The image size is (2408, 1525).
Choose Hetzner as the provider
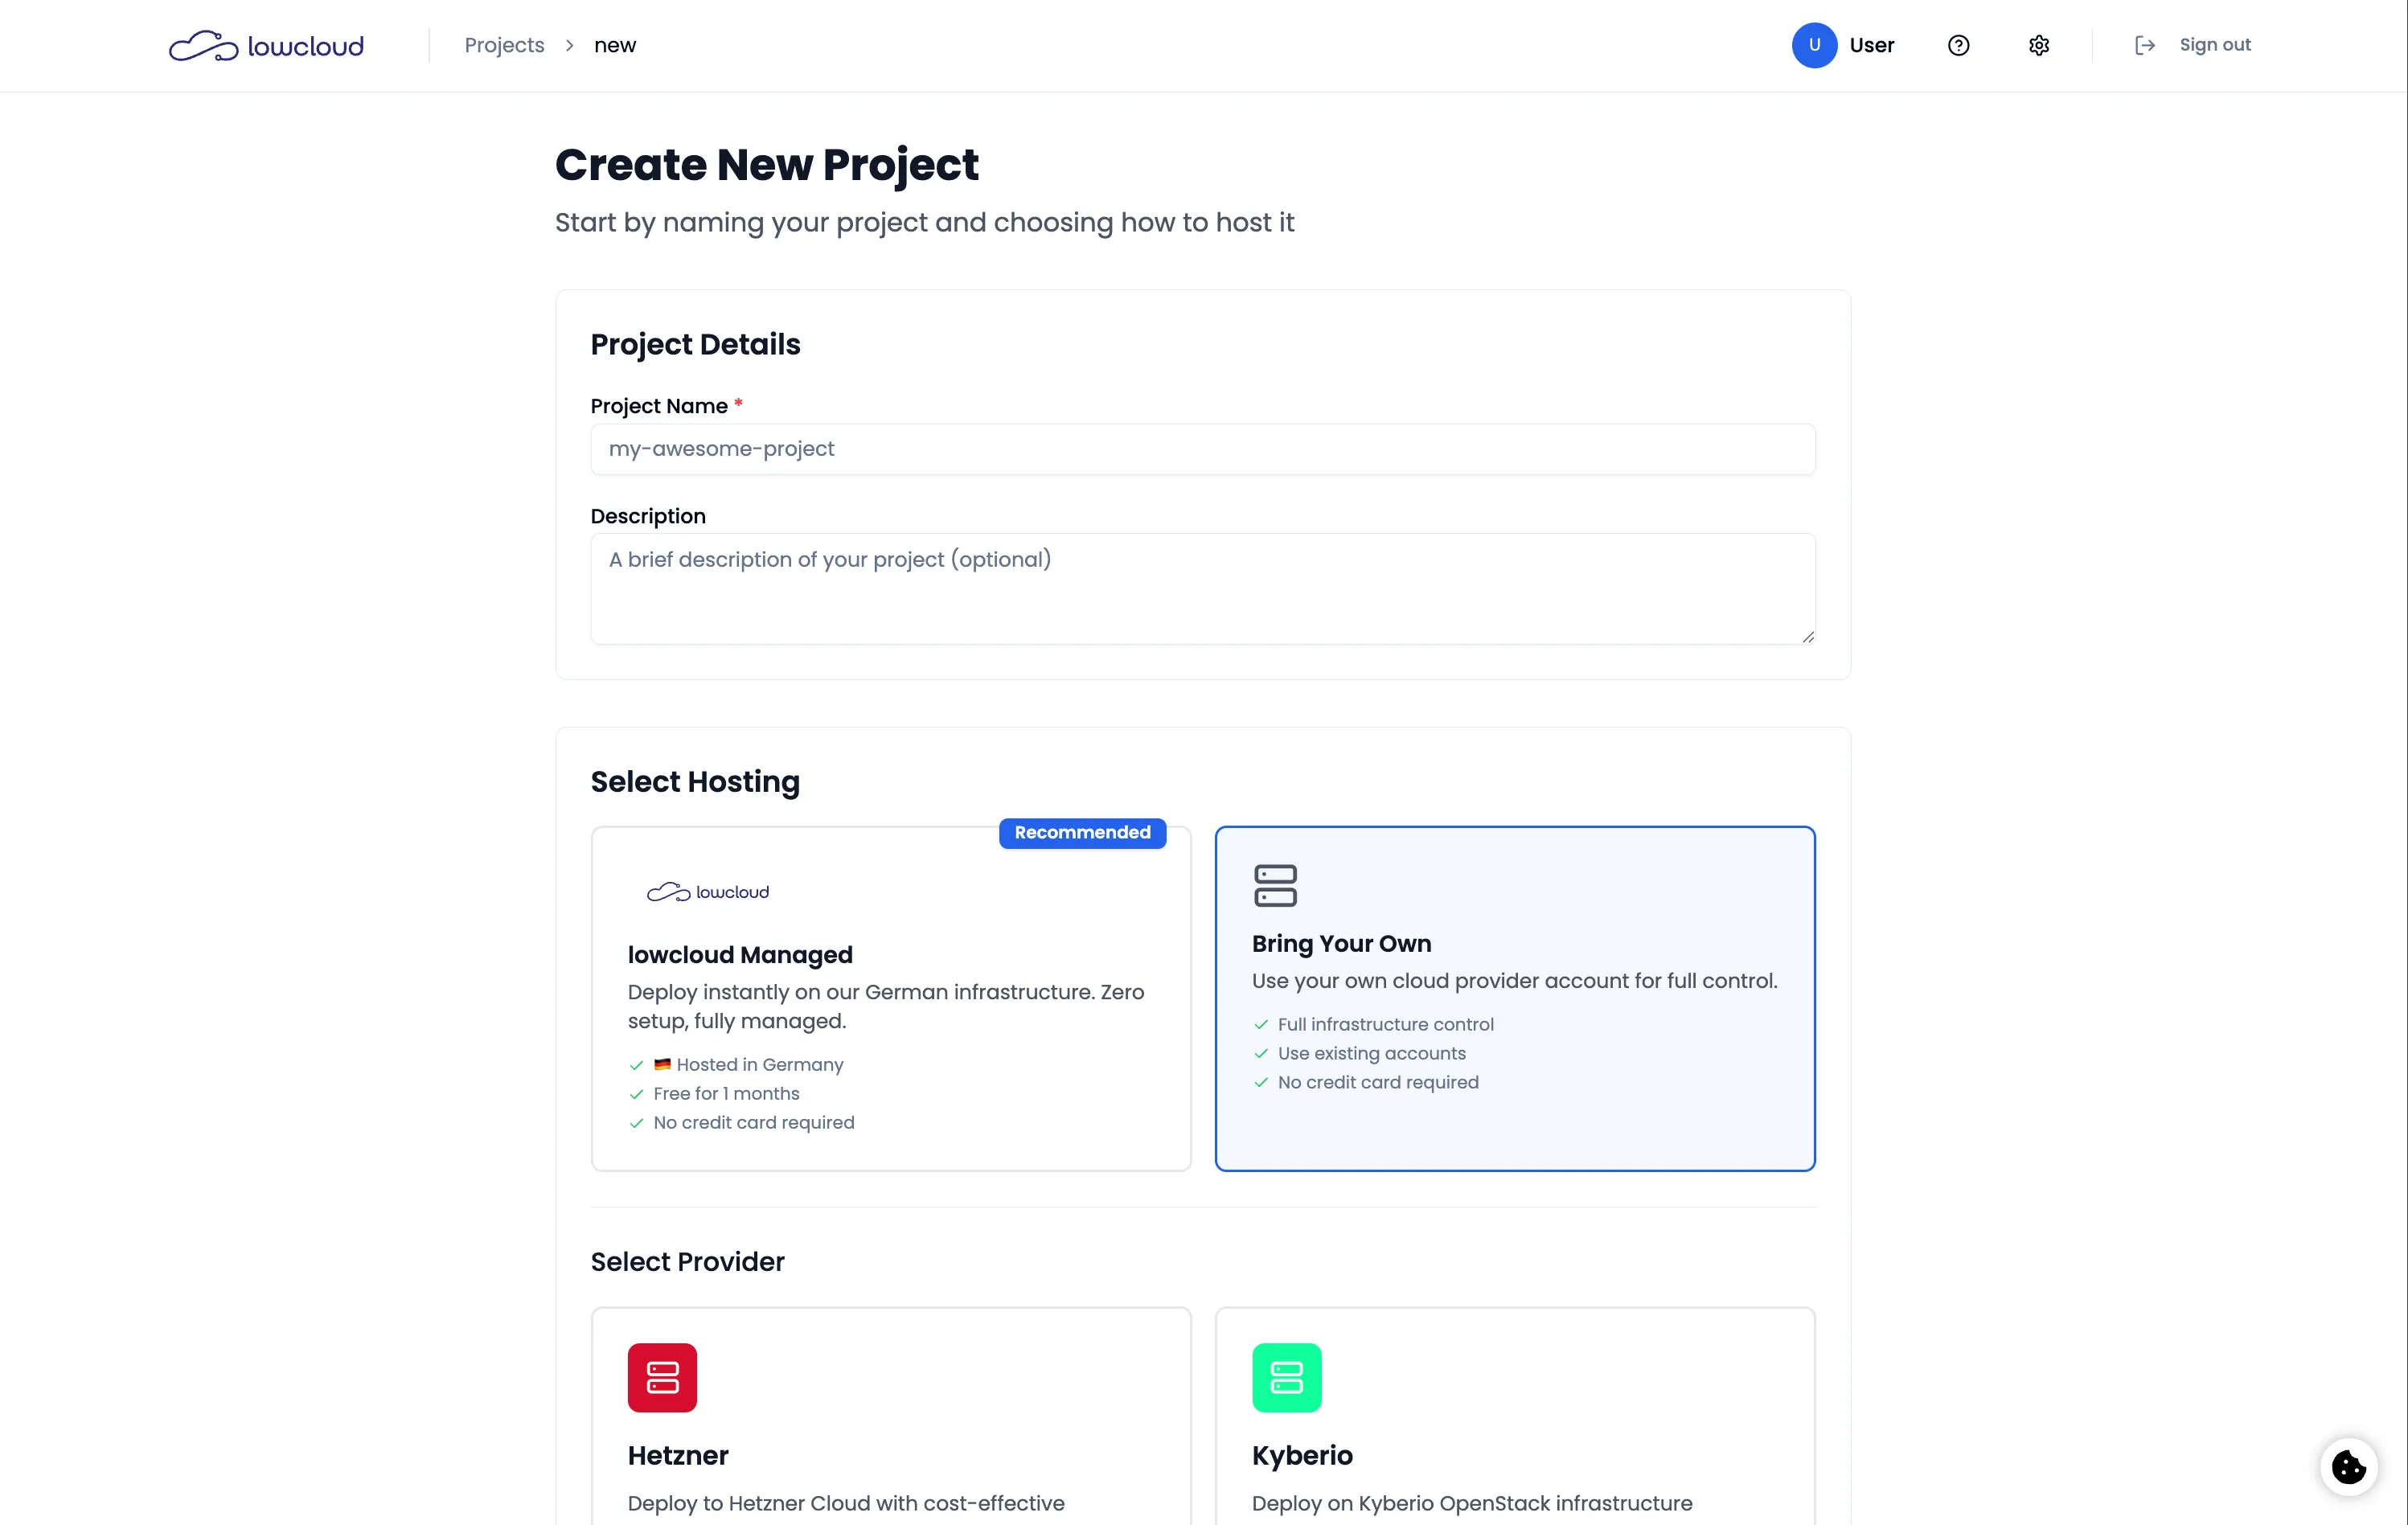890,1430
